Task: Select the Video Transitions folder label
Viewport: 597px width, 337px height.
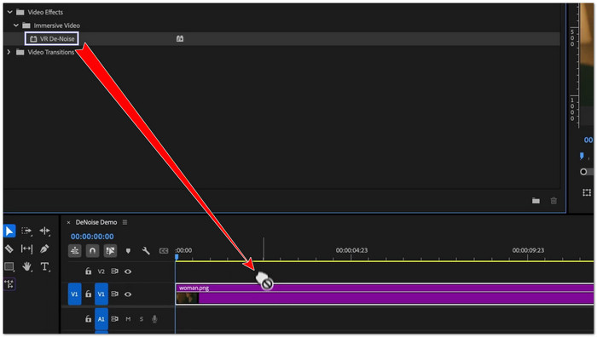Action: [x=51, y=52]
